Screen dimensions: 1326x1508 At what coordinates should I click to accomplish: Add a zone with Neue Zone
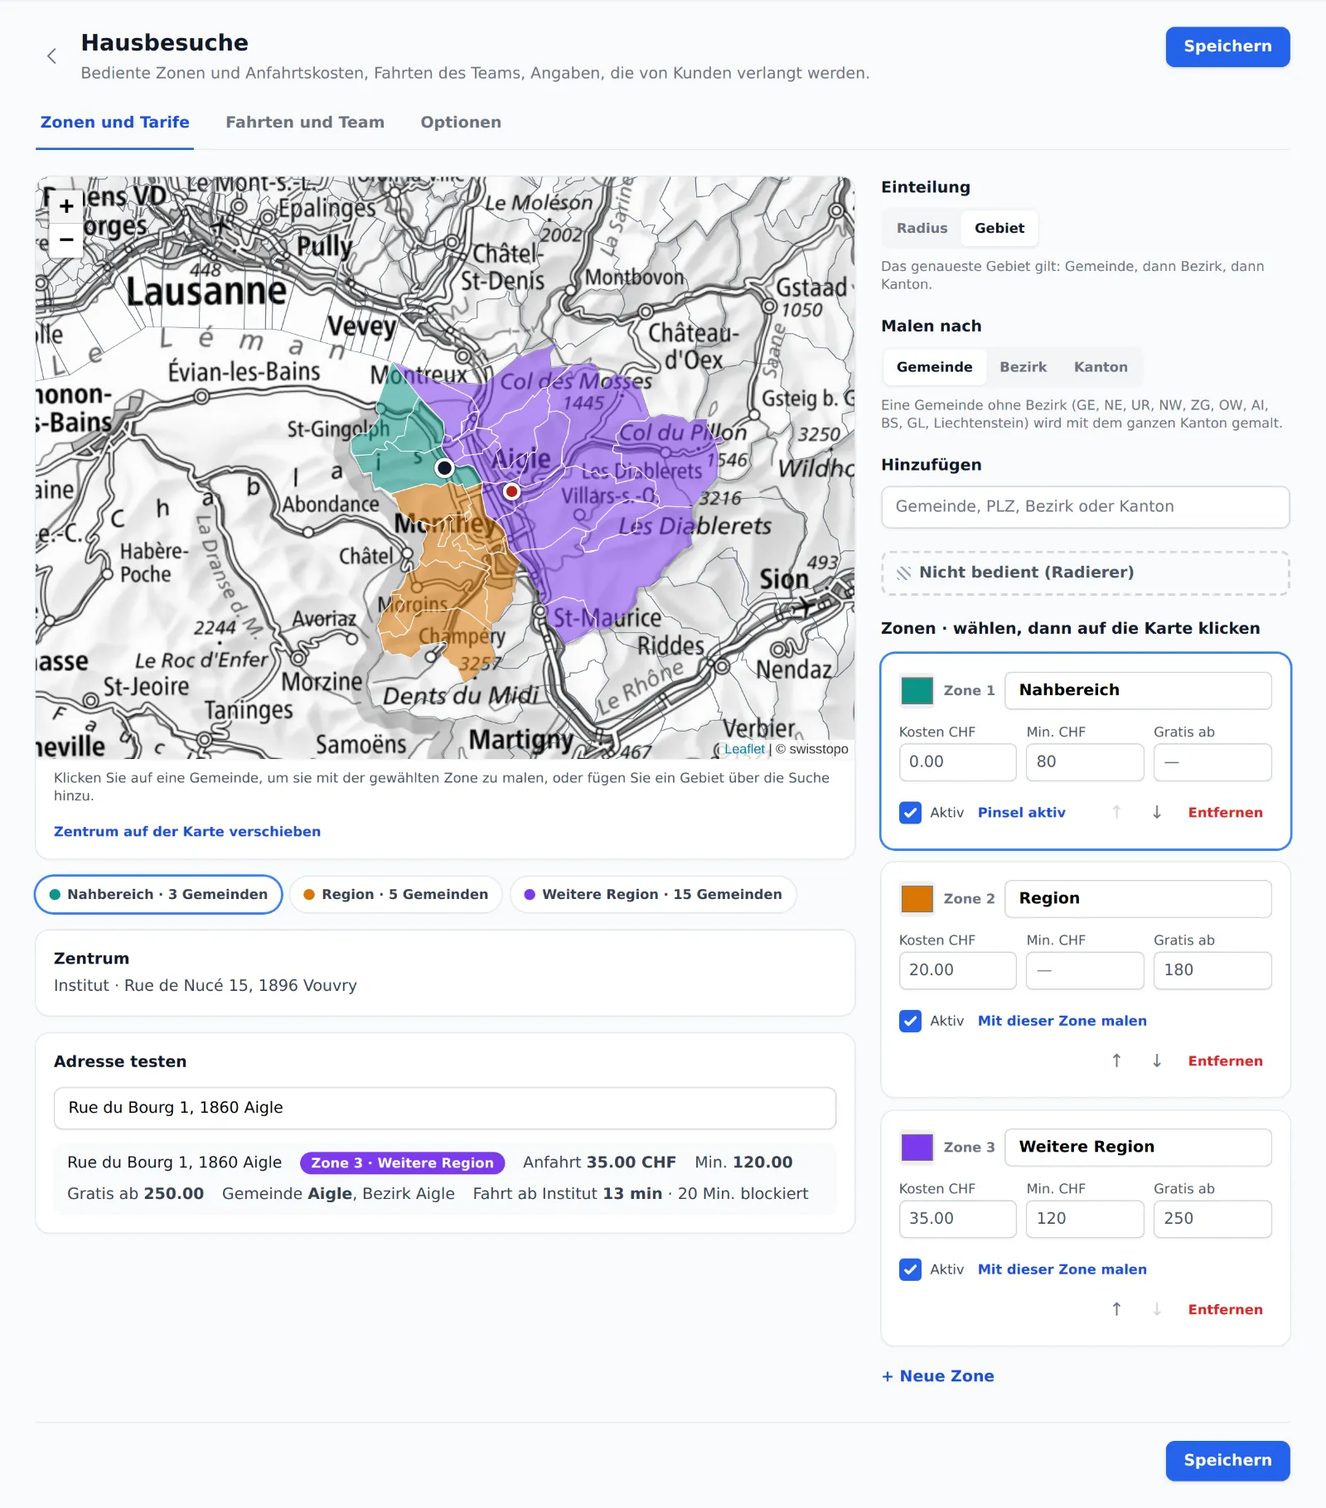(x=938, y=1376)
